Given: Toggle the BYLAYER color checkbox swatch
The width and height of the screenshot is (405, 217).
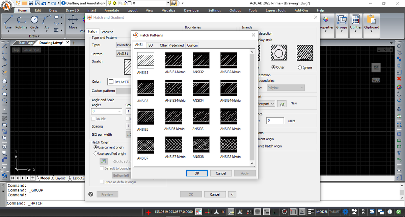Looking at the screenshot, I should click(111, 82).
